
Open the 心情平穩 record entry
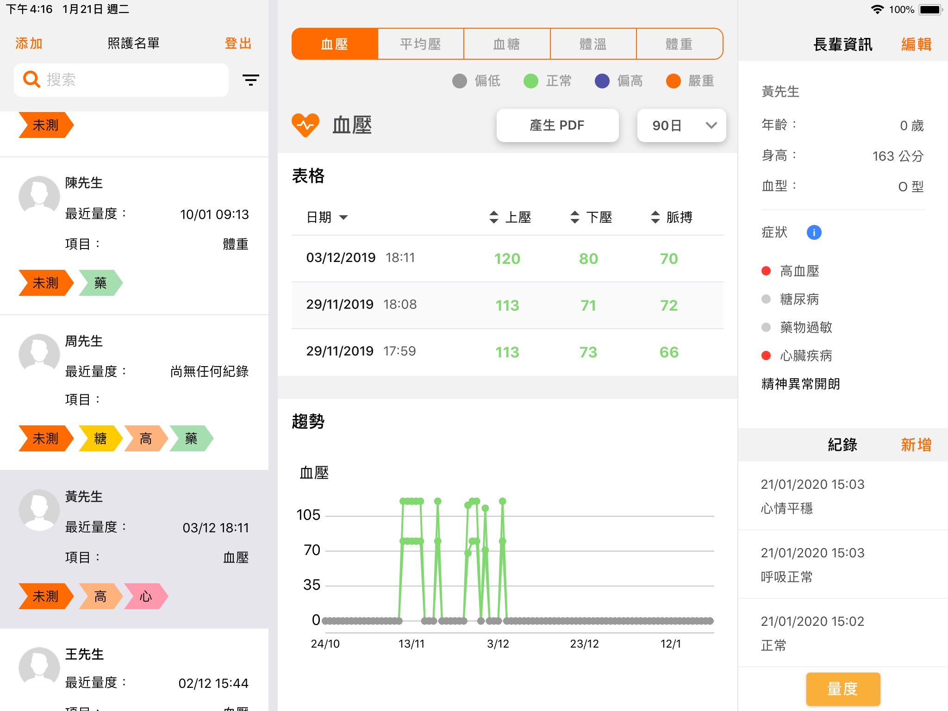[843, 496]
